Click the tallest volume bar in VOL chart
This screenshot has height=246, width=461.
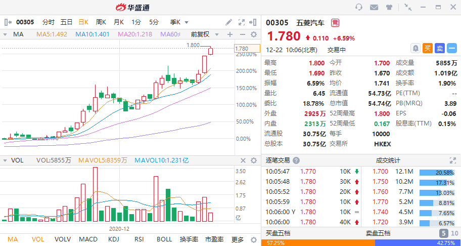point(95,194)
